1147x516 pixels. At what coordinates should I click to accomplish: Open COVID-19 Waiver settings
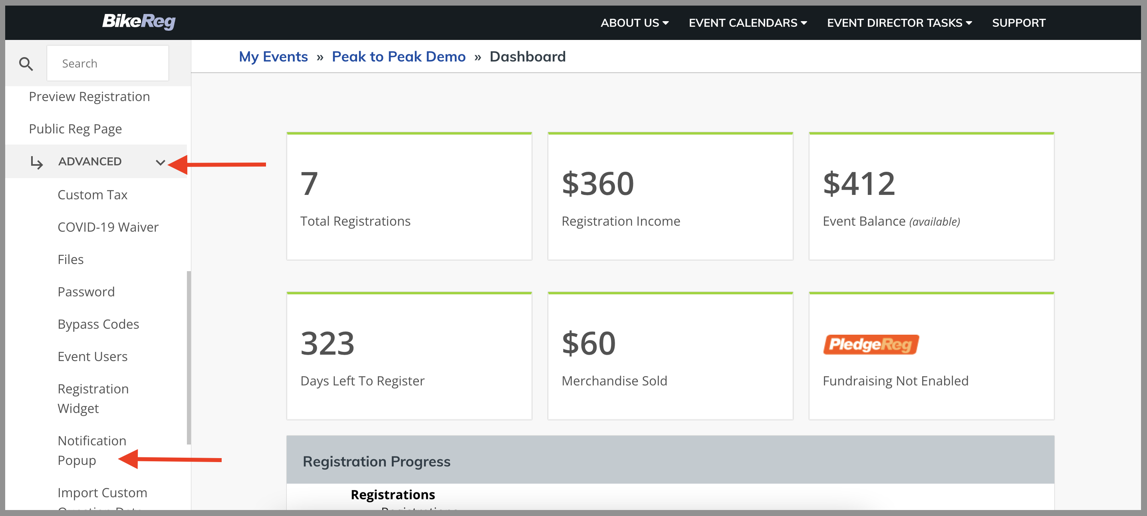[108, 227]
